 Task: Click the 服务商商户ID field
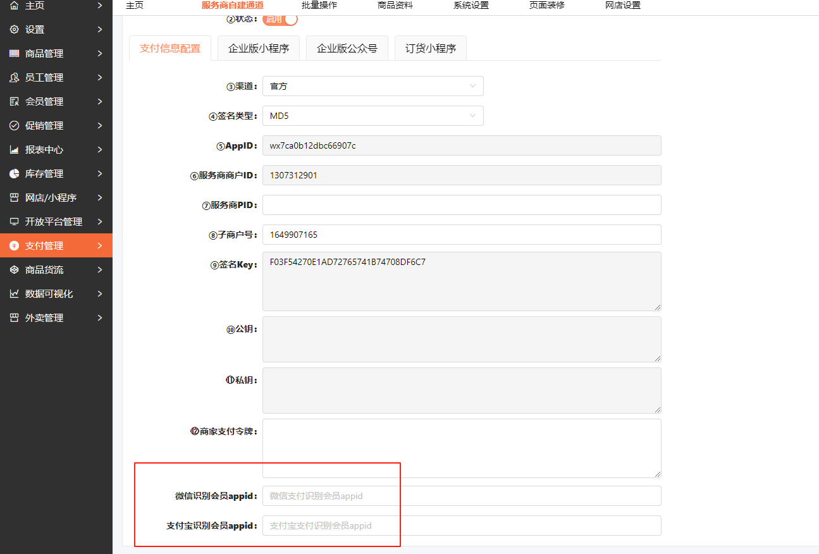(462, 175)
